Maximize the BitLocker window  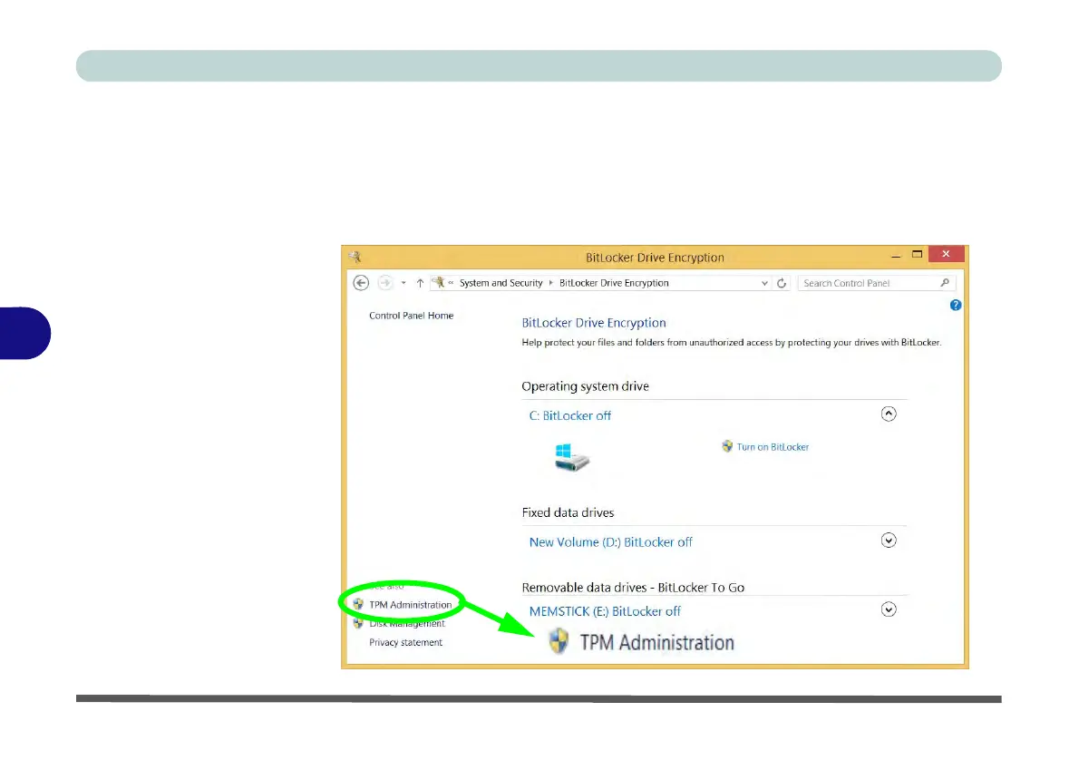(x=917, y=254)
